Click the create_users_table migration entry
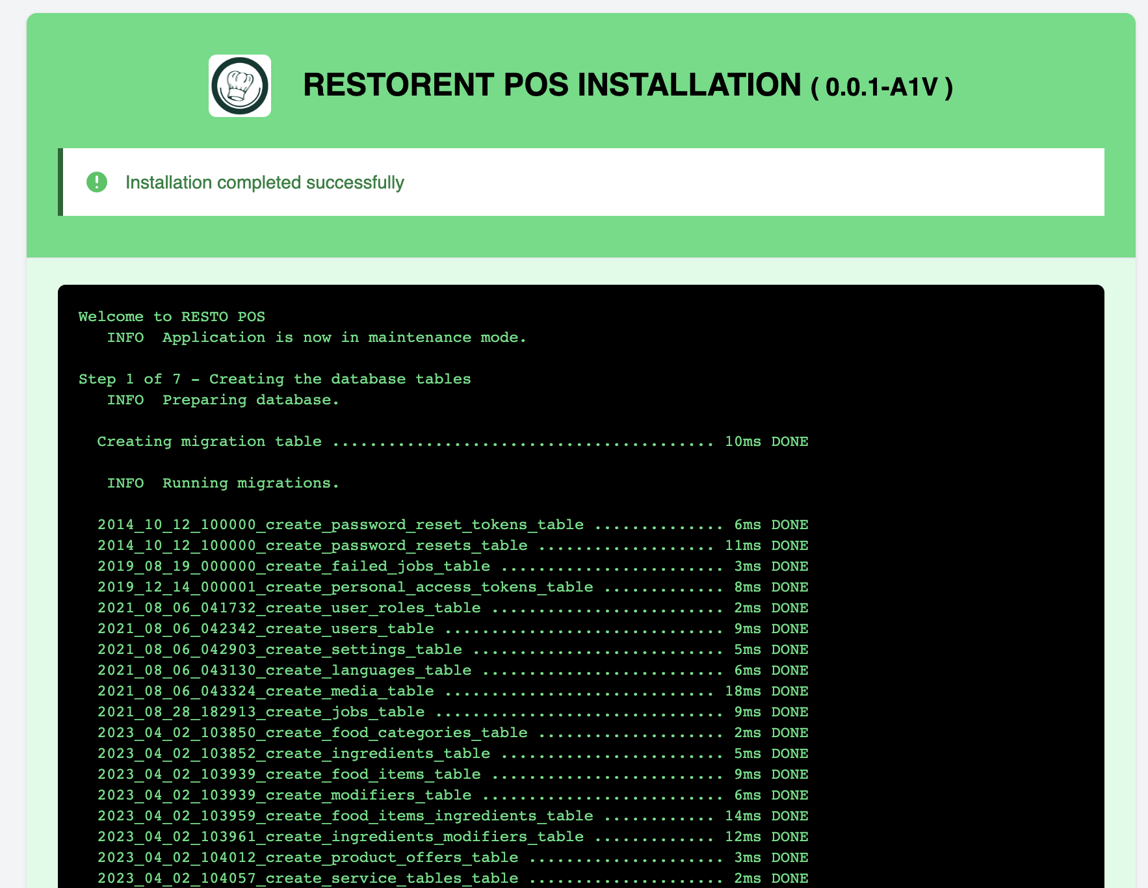 tap(265, 629)
